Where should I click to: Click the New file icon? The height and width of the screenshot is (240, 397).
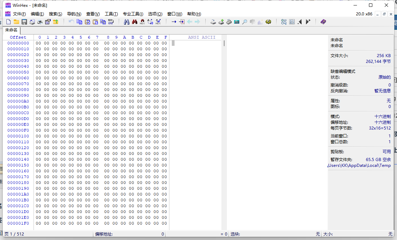(x=9, y=22)
